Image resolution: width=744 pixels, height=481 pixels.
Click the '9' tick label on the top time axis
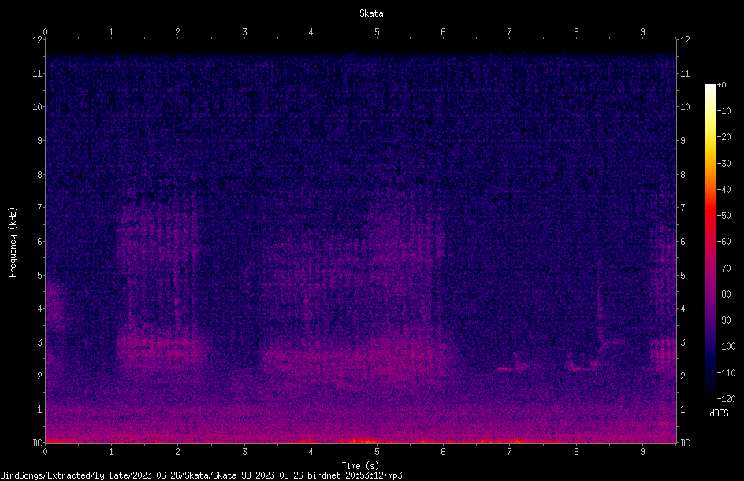point(642,31)
